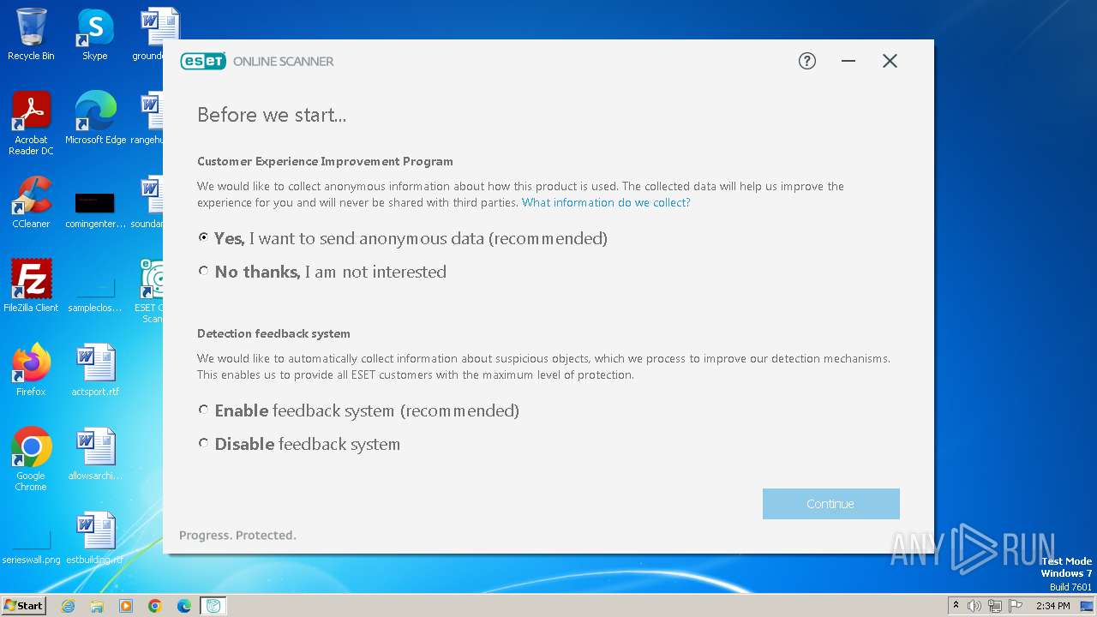Select the sampleclos desktop file

pyautogui.click(x=95, y=292)
